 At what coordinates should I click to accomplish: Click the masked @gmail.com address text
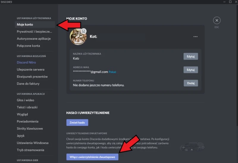[90, 72]
